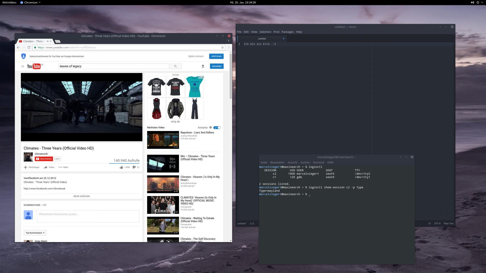This screenshot has width=486, height=273.
Task: Bookmark this page with star icon
Action: click(x=222, y=47)
